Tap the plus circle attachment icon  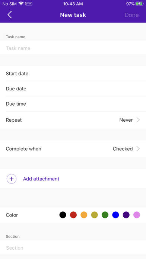12,179
